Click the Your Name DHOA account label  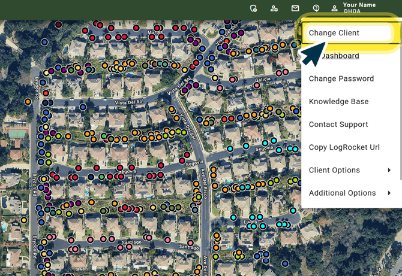click(x=359, y=8)
